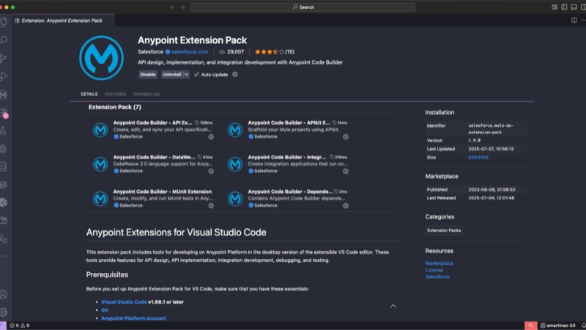Open extension settings gear beside Auto Update
Screen dimensions: 586x330
pyautogui.click(x=234, y=75)
